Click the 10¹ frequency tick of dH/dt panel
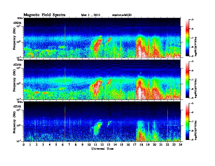Viewport: 215px width, 166px height. coord(19,26)
